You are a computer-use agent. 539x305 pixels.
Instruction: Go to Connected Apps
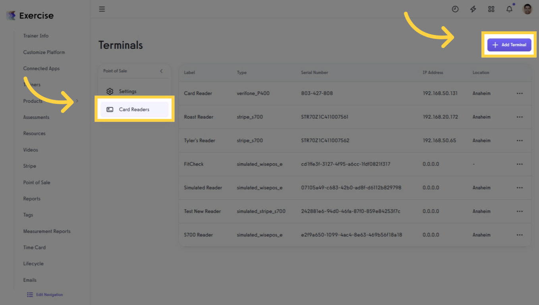pos(41,68)
